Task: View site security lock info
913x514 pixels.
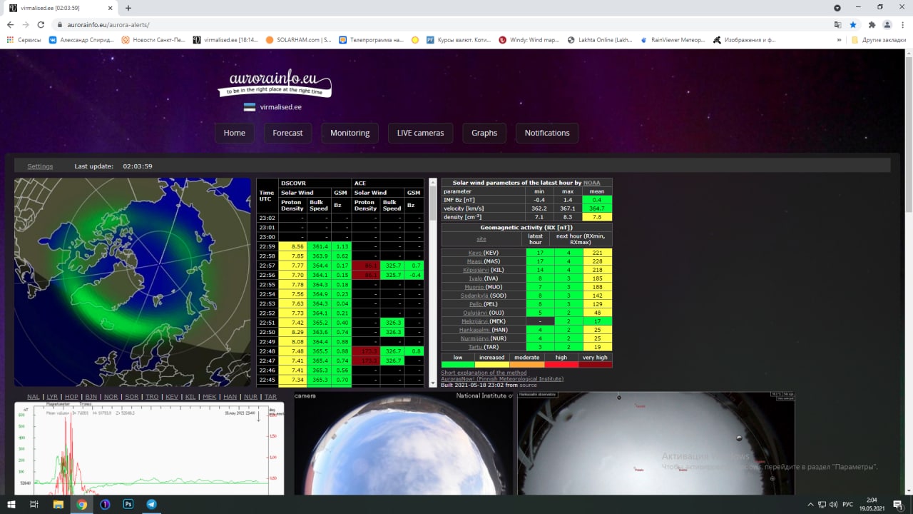Action: point(61,24)
